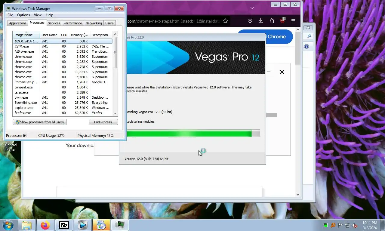Viewport: 385px width, 231px height.
Task: Switch to the Performance tab
Action: (x=72, y=23)
